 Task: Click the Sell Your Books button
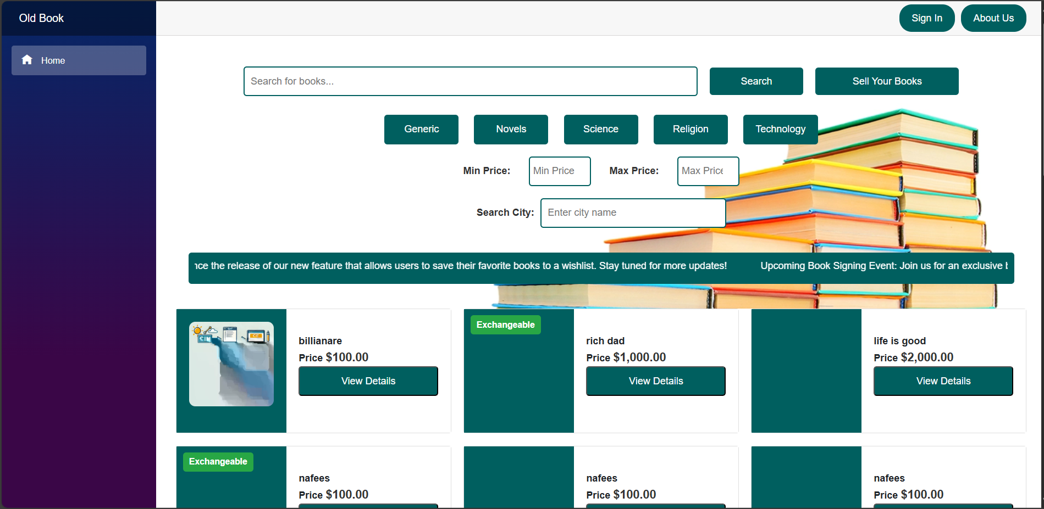coord(887,81)
